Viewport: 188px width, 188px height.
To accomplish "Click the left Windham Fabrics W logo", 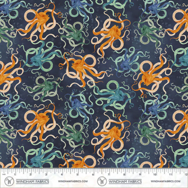I will click(9, 181).
